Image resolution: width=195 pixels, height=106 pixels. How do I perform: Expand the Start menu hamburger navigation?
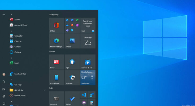(4, 14)
